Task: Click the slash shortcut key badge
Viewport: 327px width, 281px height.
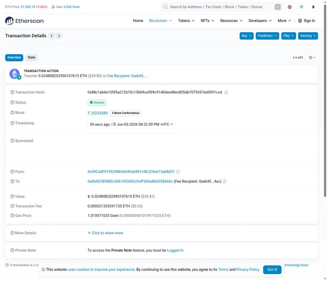Action: point(277,7)
